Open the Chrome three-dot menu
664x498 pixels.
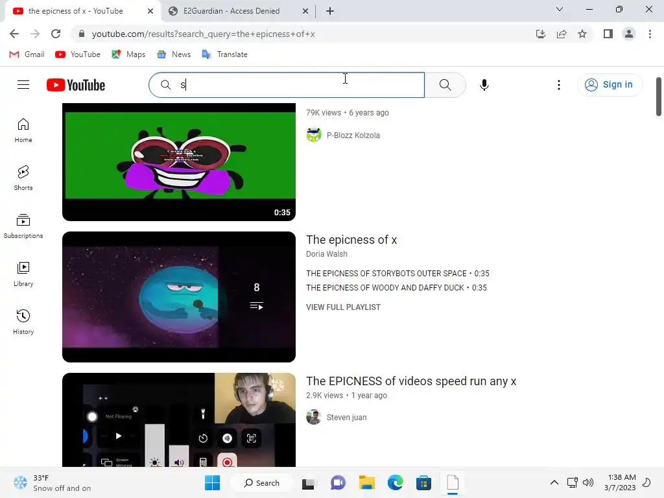pos(650,34)
